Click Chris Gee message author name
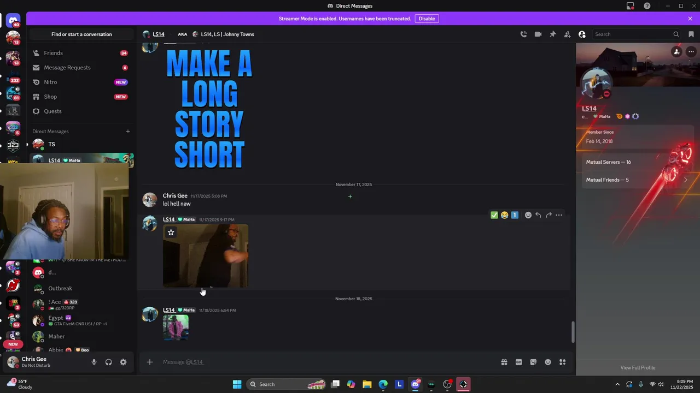Viewport: 700px width, 393px height. point(175,195)
